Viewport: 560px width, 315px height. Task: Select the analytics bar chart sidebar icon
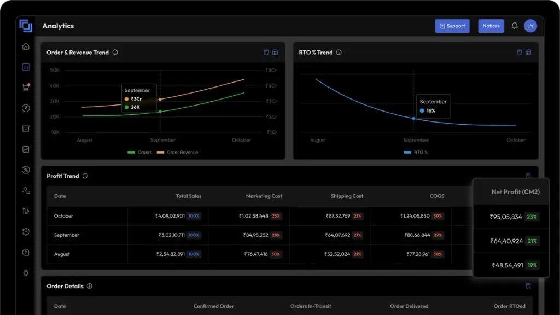click(26, 67)
